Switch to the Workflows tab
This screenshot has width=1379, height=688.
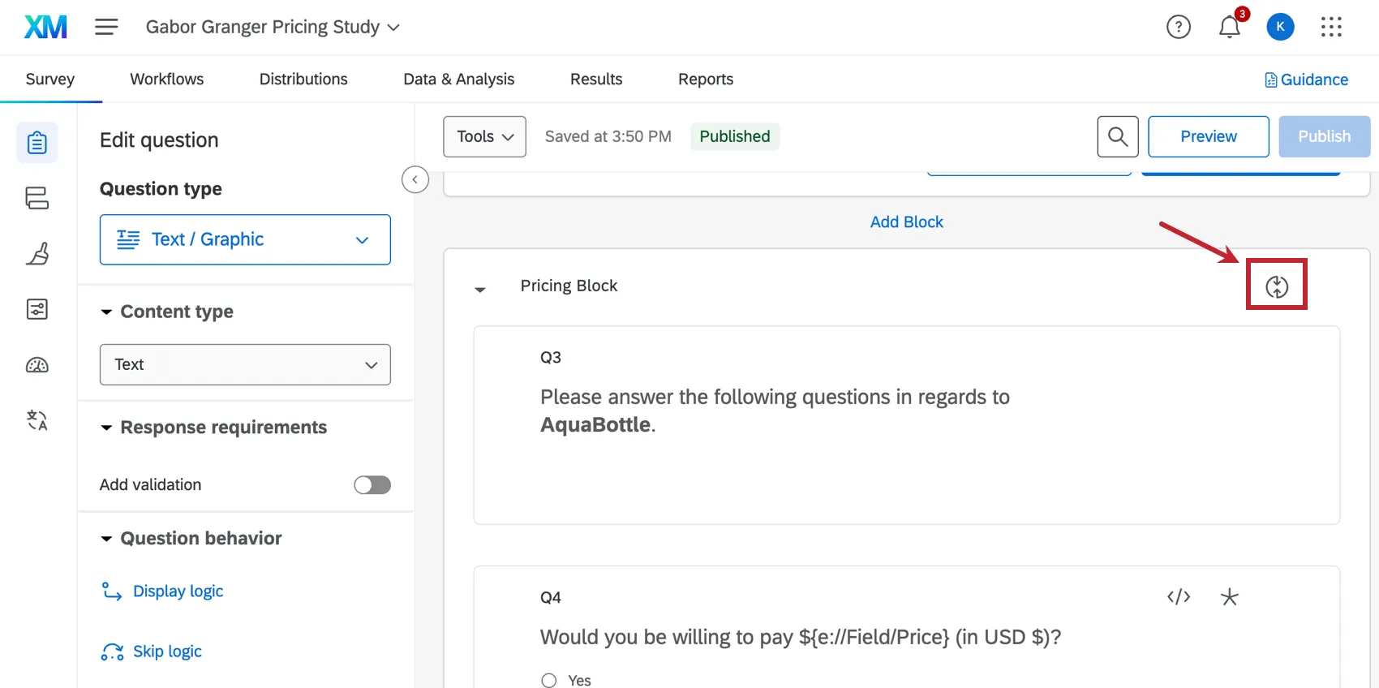[x=167, y=79]
